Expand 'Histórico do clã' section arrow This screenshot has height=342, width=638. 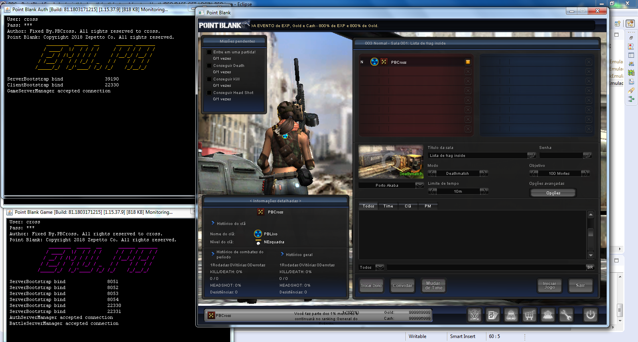213,223
